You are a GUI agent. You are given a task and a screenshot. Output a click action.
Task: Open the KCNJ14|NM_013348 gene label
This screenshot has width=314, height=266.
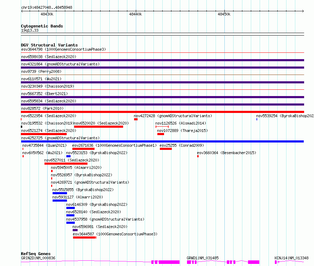click(291, 258)
